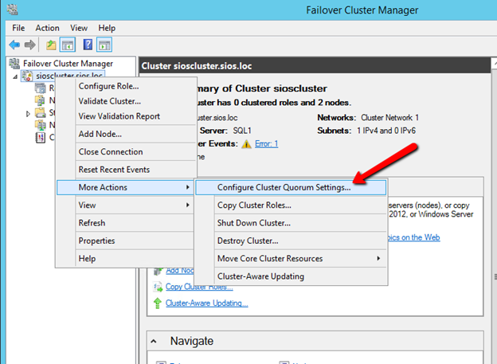This screenshot has height=364, width=497.
Task: Select Add Node in context menu
Action: pos(100,134)
